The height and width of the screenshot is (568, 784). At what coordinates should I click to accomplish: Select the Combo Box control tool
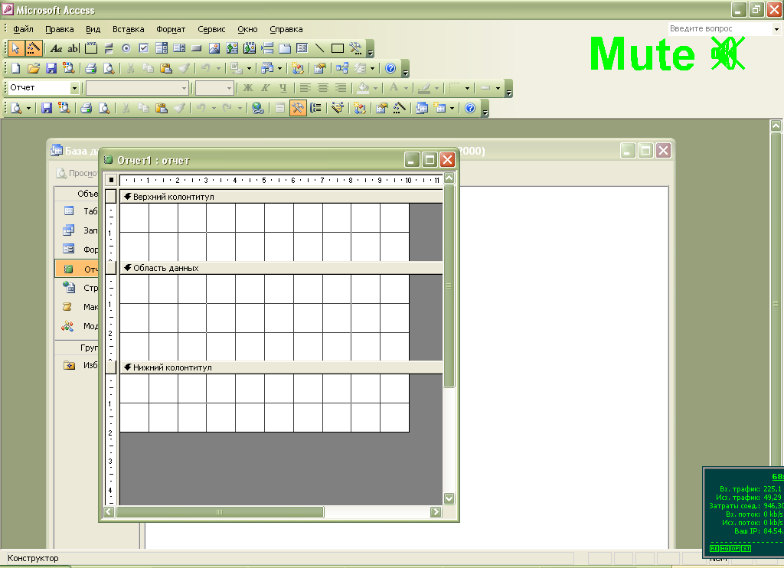point(161,48)
